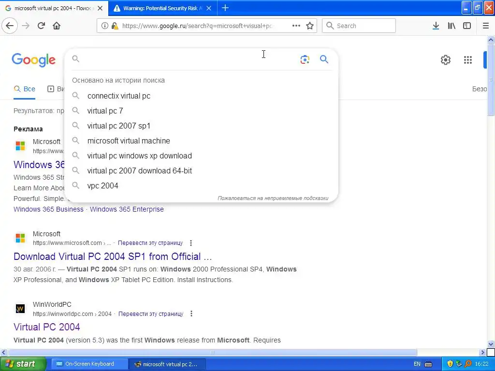
Task: Select suggestion virtual pc 2007 download 64-bit
Action: coord(201,171)
